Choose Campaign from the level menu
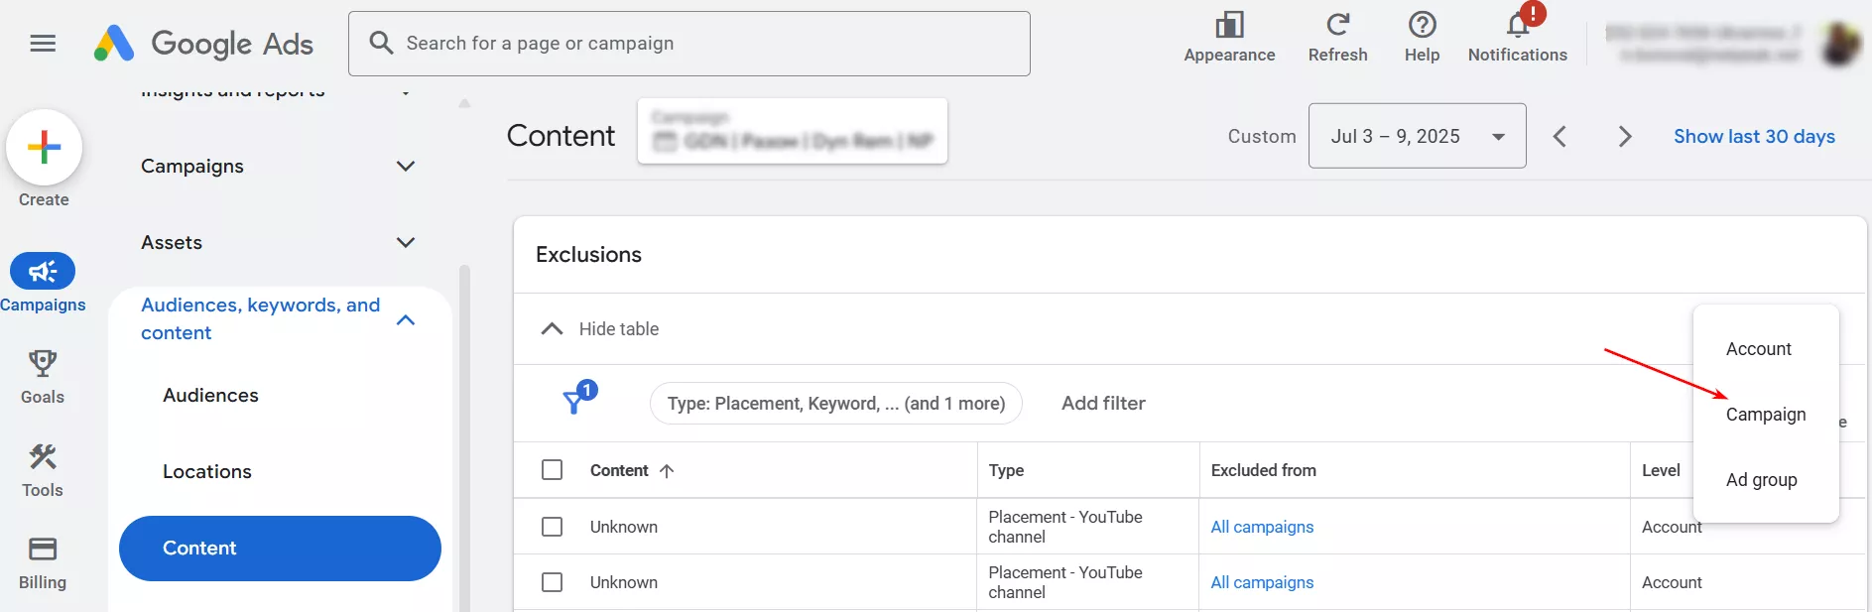 tap(1765, 415)
